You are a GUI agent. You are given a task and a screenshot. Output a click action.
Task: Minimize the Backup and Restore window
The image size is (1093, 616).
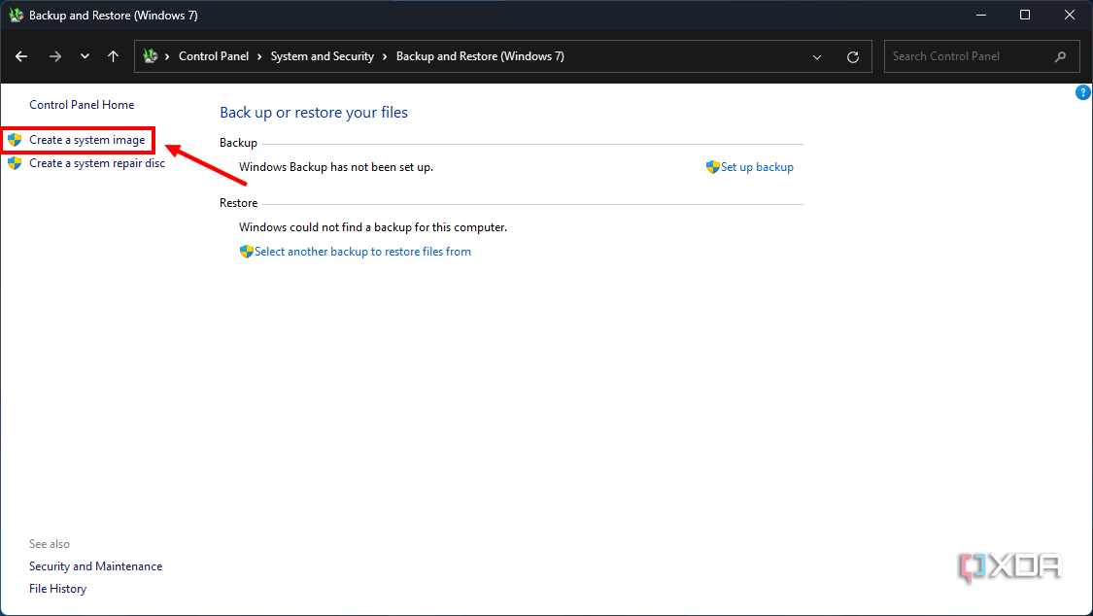click(980, 15)
